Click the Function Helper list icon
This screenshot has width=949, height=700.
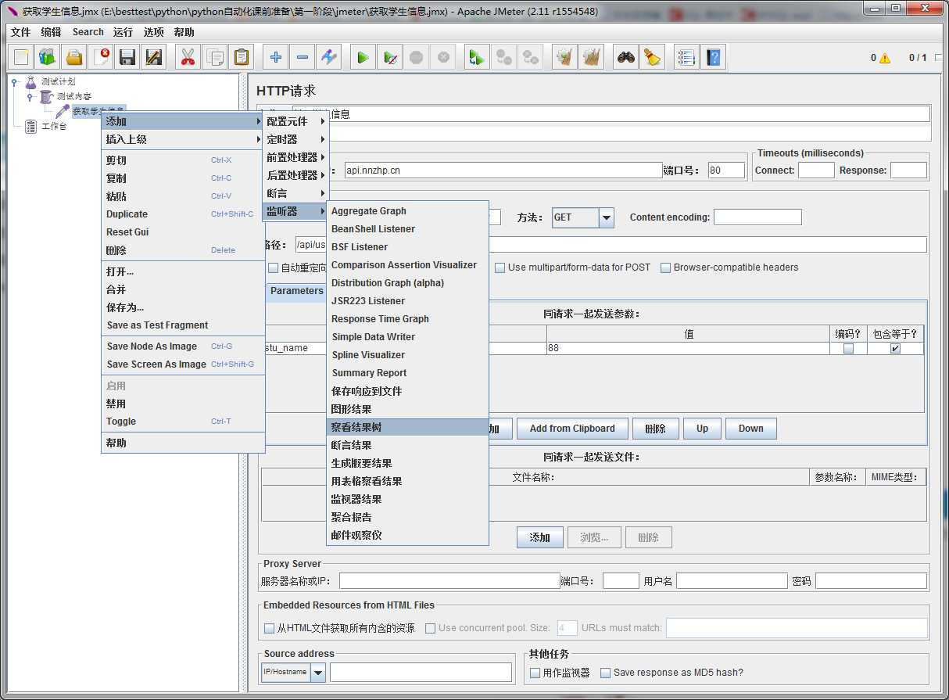tap(686, 57)
